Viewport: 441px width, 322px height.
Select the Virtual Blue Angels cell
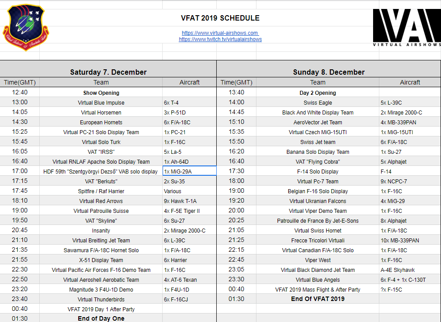tap(318, 280)
